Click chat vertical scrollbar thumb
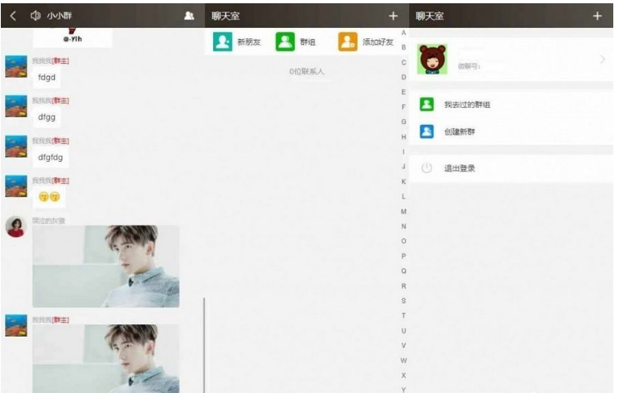This screenshot has height=393, width=619. [x=204, y=346]
